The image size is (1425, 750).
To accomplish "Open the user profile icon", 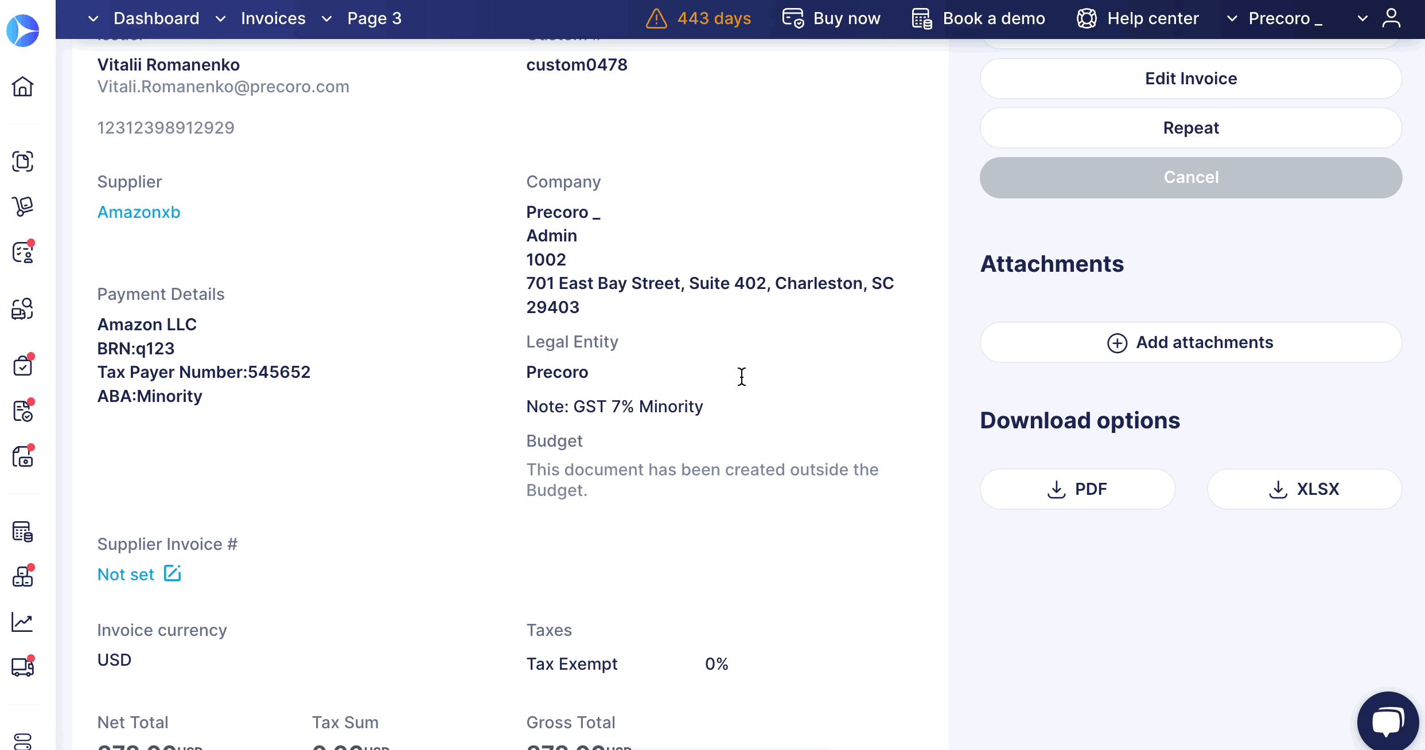I will pos(1391,18).
